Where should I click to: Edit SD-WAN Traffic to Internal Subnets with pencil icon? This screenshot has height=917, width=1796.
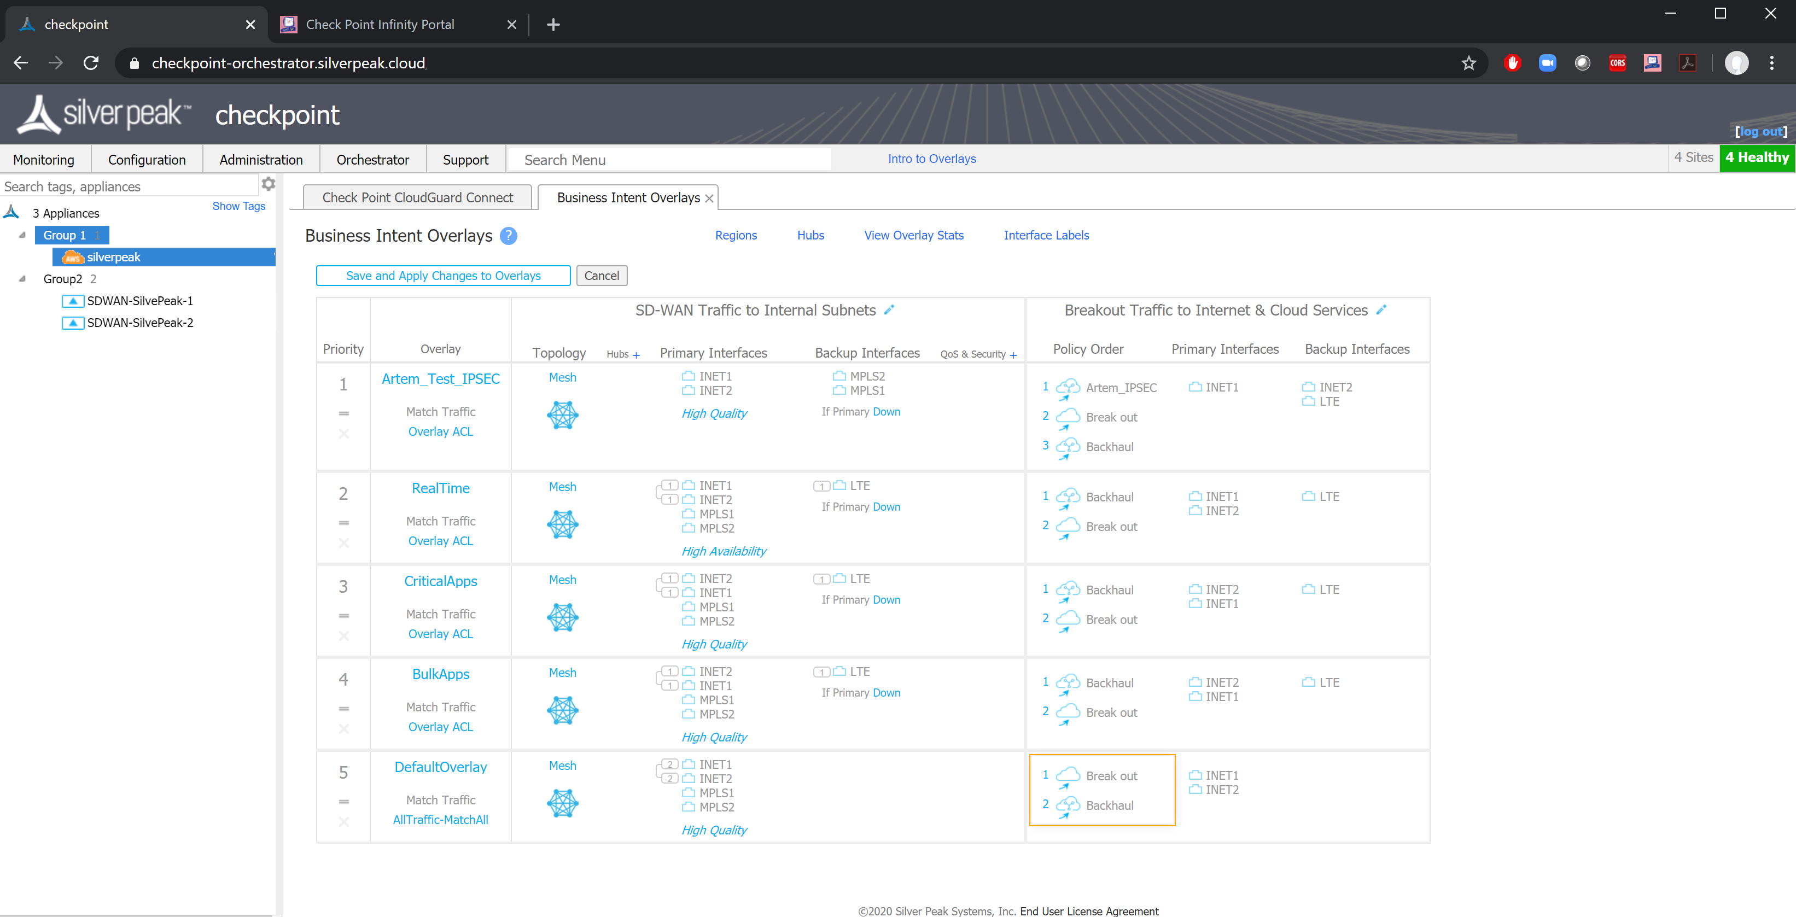tap(890, 309)
